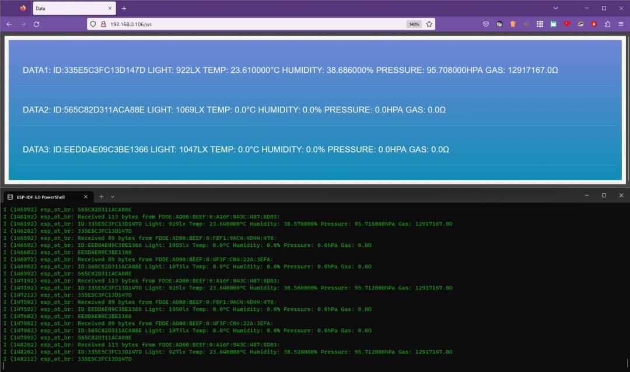Click 'Received 113 bytes' line at 146192
630x372 pixels.
coord(142,217)
